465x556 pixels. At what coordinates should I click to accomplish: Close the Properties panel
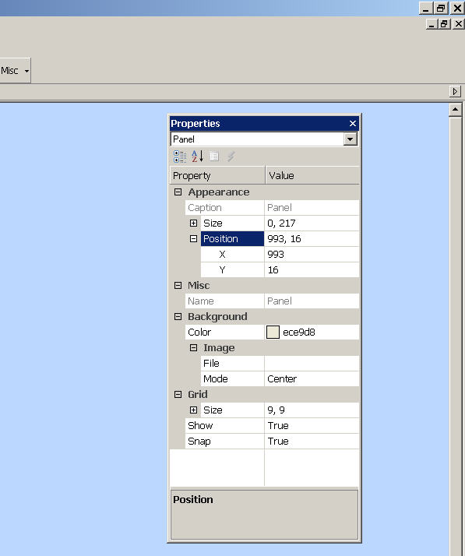(352, 123)
